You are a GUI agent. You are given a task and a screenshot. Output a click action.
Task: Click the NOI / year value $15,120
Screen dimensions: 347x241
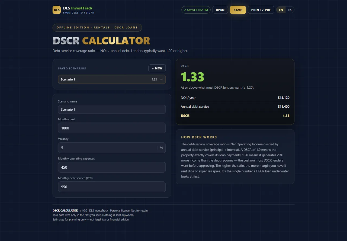pyautogui.click(x=284, y=98)
